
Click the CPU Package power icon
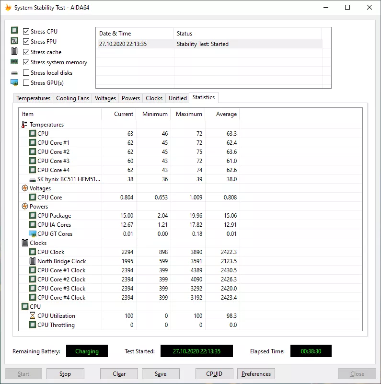[32, 216]
